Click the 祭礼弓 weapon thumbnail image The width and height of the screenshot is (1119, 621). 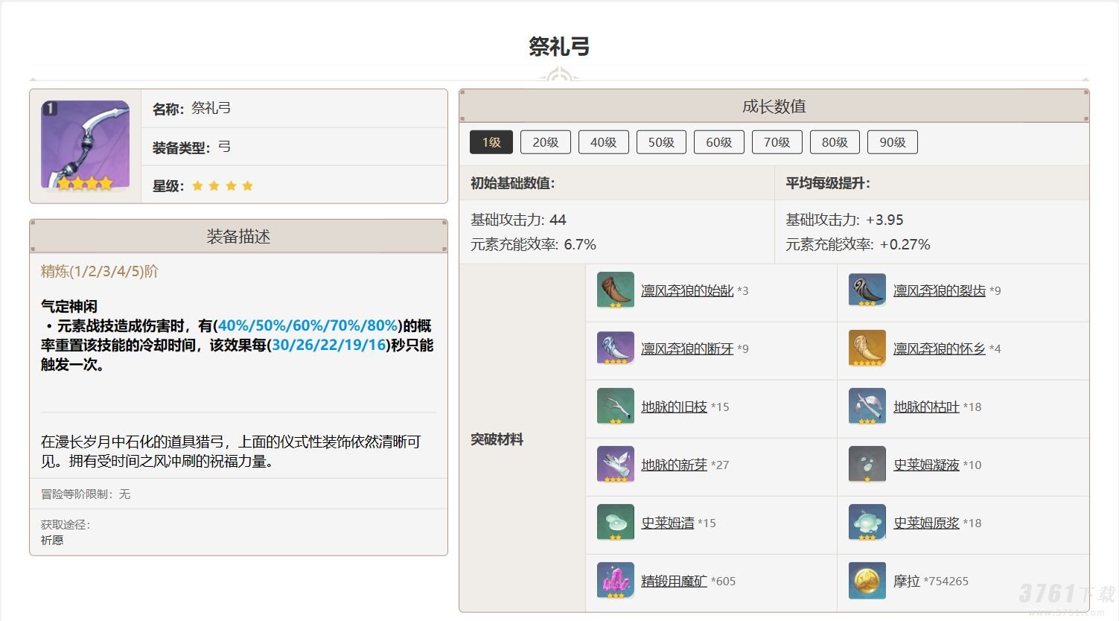tap(85, 146)
